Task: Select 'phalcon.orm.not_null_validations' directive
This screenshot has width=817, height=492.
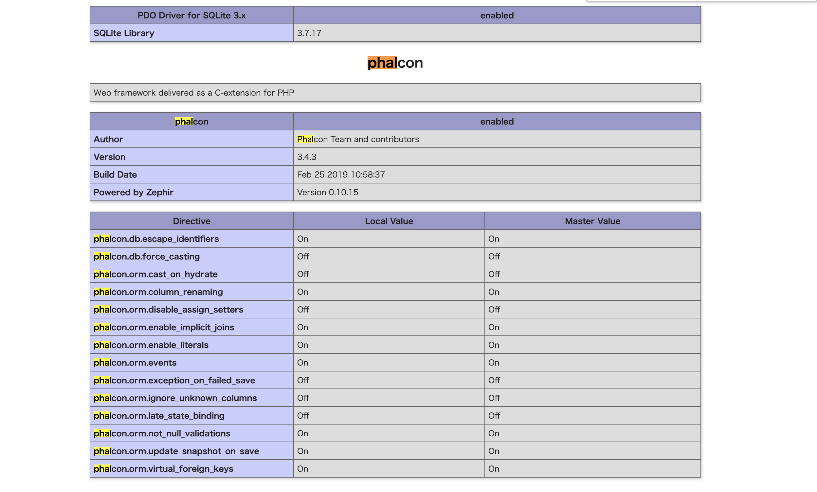Action: click(162, 433)
